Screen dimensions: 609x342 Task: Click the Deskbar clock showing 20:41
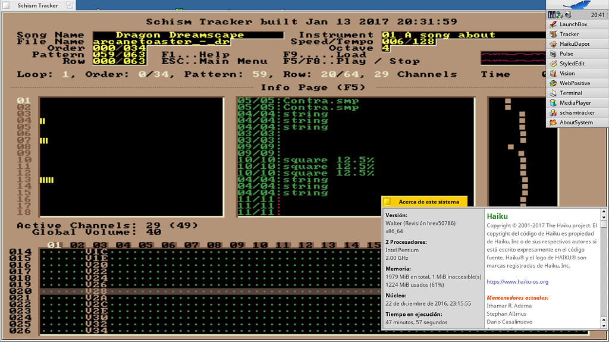[598, 15]
